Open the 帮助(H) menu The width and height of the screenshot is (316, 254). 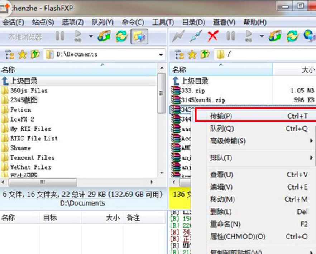pos(255,22)
